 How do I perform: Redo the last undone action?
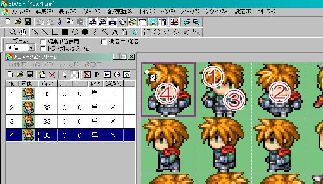tap(50, 22)
